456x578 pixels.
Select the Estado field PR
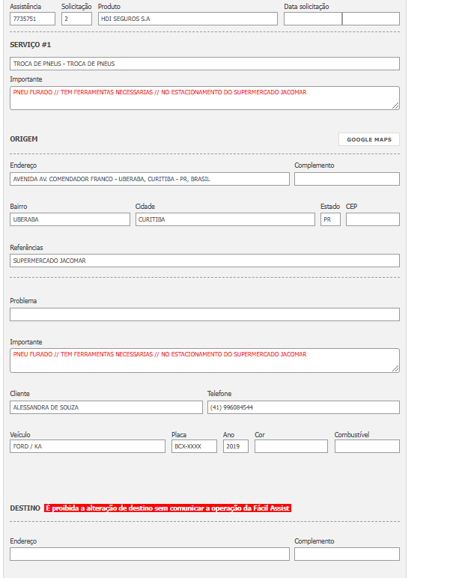coord(330,219)
